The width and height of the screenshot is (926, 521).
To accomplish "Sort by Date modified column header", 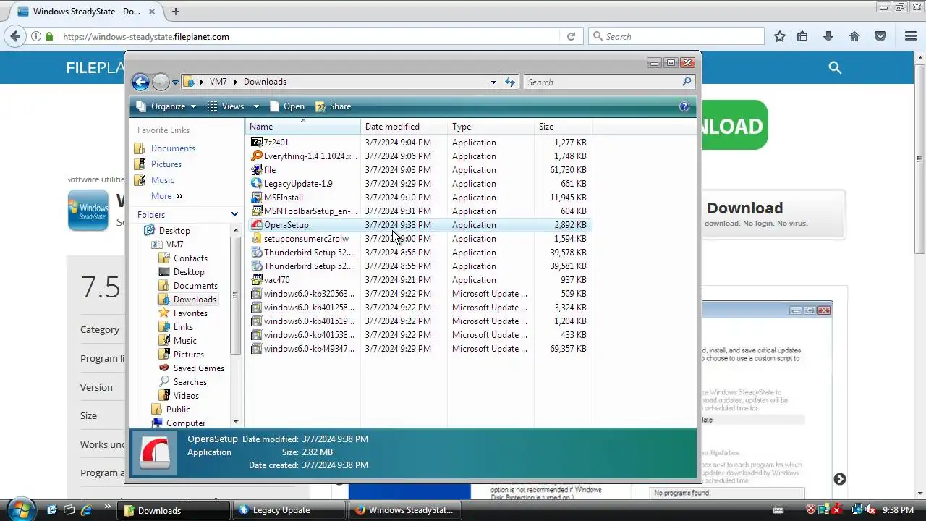I will click(x=404, y=127).
